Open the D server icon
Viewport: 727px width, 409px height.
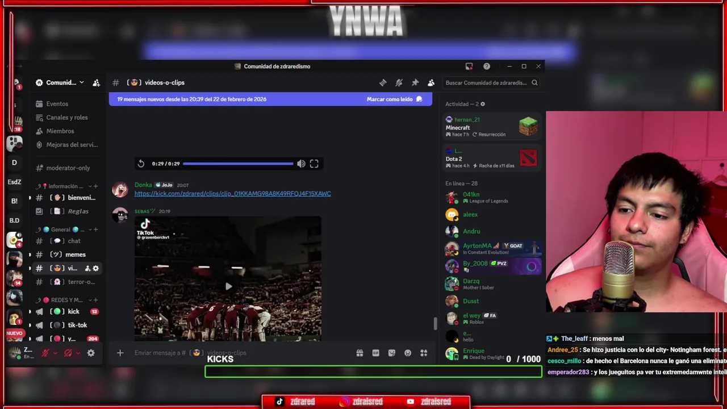(14, 162)
